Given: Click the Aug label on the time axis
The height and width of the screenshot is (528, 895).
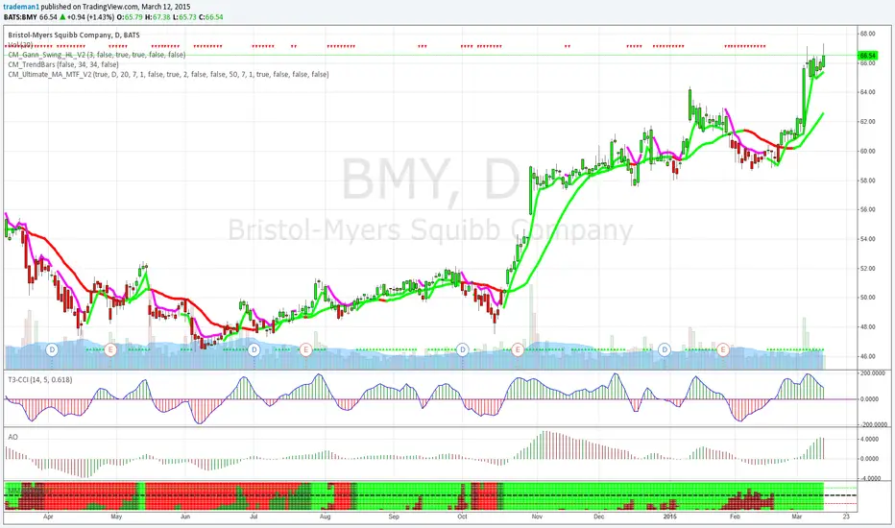Looking at the screenshot, I should click(325, 516).
